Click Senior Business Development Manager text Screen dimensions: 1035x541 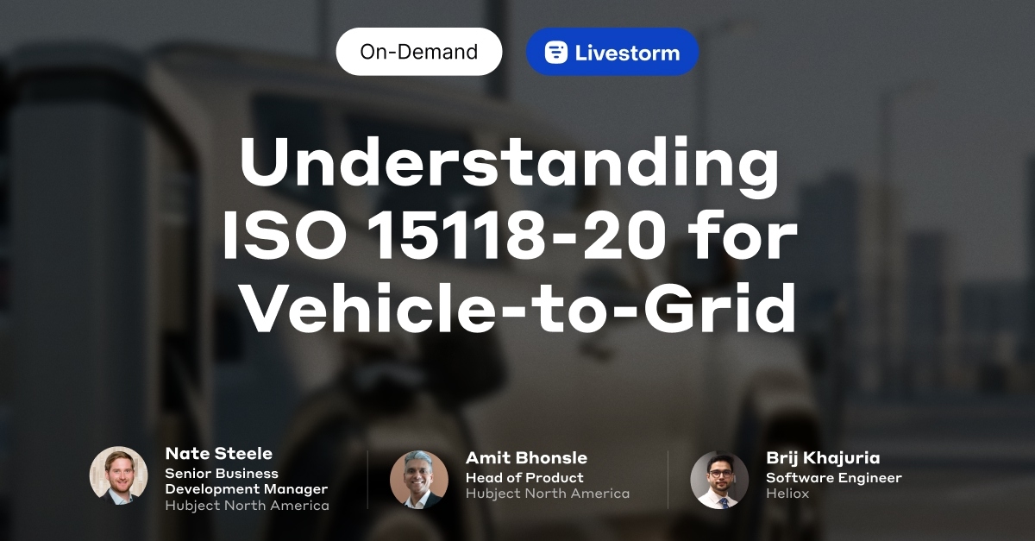coord(246,481)
